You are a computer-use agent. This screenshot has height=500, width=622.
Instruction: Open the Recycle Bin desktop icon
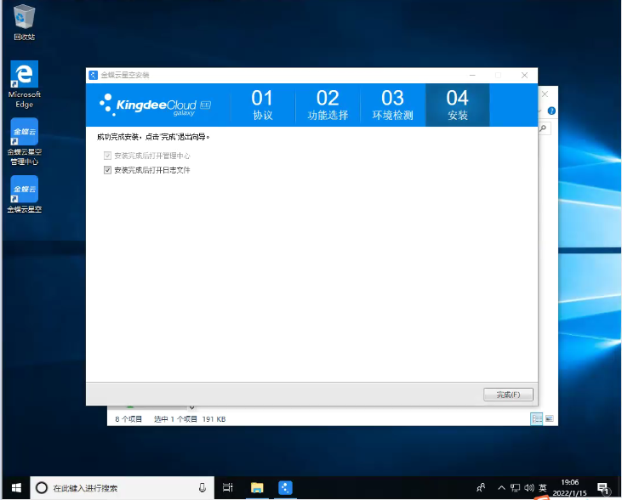[x=24, y=22]
